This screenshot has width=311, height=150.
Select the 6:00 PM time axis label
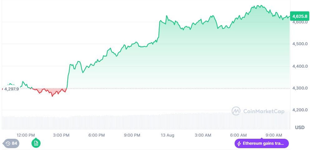[x=96, y=135]
